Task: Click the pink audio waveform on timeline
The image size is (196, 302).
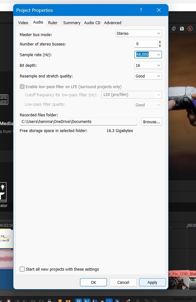Action: (7, 259)
